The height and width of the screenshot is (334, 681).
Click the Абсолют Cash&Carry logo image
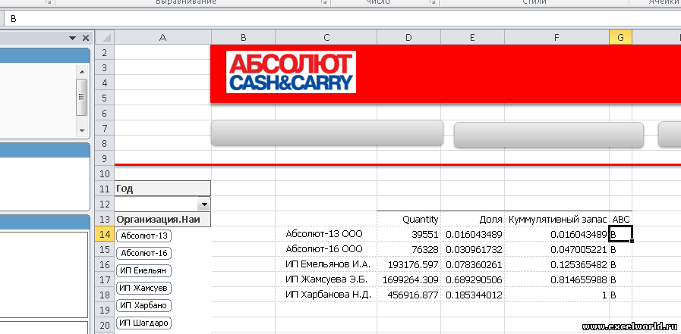click(291, 72)
